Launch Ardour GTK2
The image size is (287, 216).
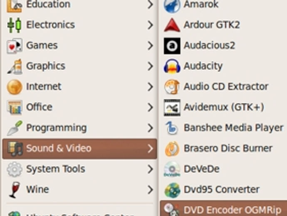click(223, 25)
